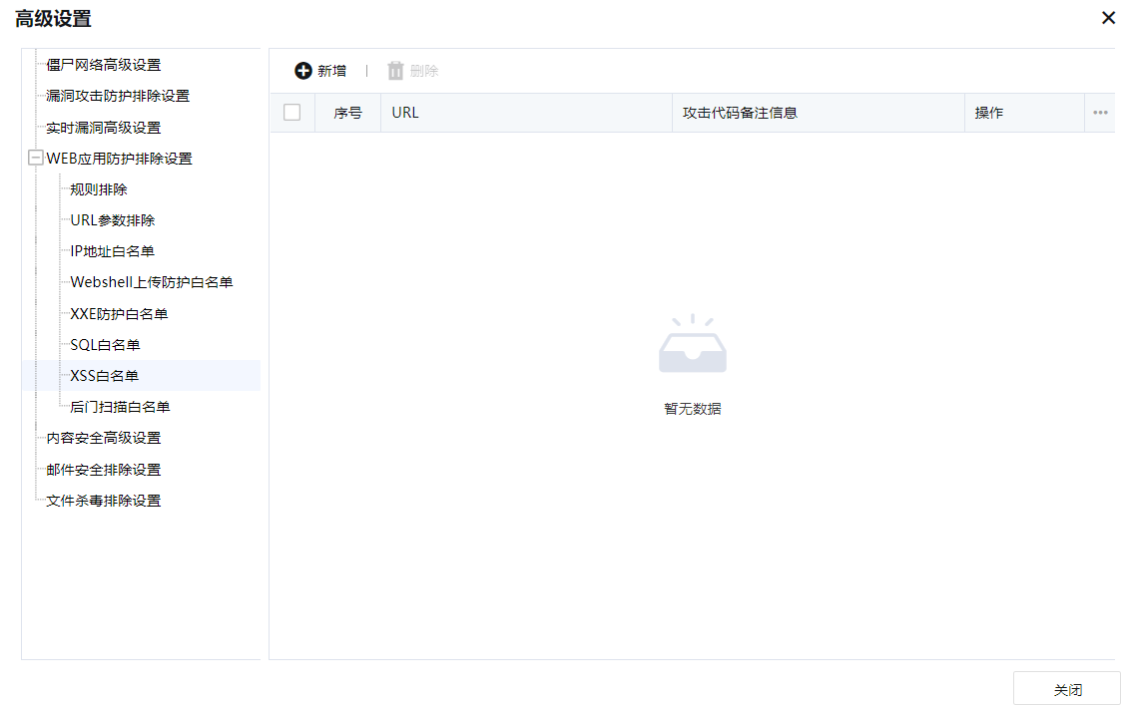Click the URL column header

pyautogui.click(x=405, y=113)
